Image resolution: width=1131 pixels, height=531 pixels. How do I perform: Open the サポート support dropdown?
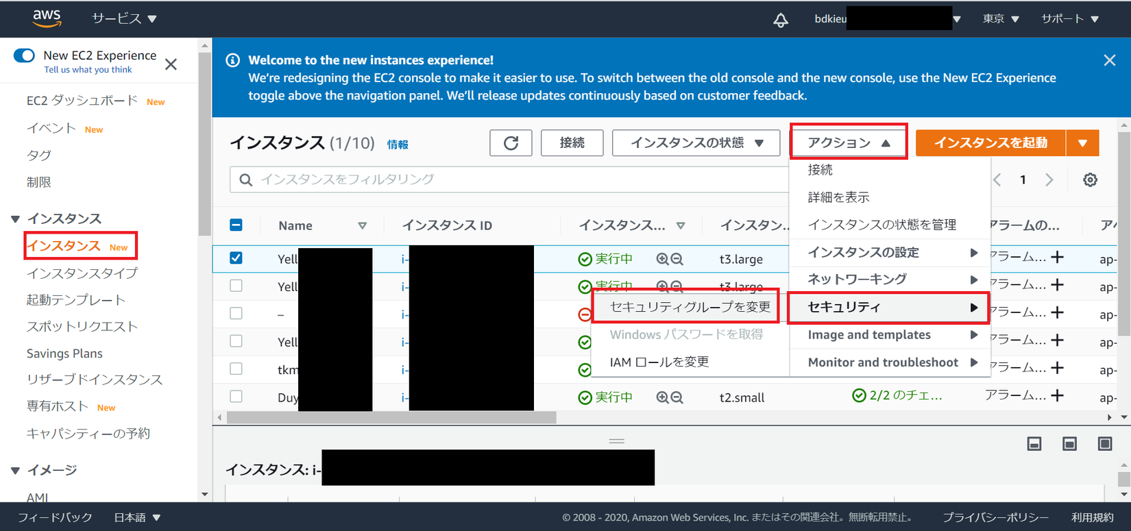pos(1070,18)
